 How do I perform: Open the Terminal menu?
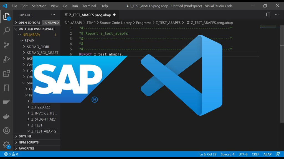click(x=89, y=6)
